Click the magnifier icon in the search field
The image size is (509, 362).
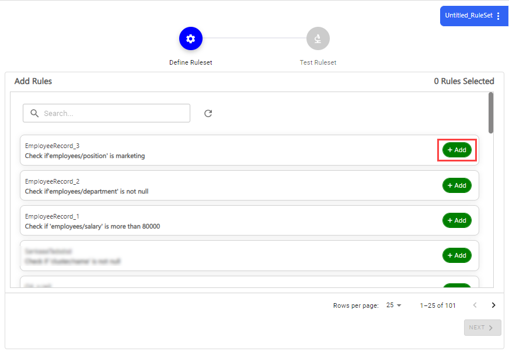pyautogui.click(x=34, y=113)
